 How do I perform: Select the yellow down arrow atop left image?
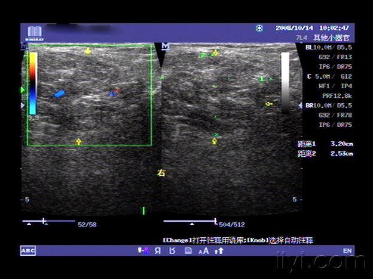[x=88, y=51]
